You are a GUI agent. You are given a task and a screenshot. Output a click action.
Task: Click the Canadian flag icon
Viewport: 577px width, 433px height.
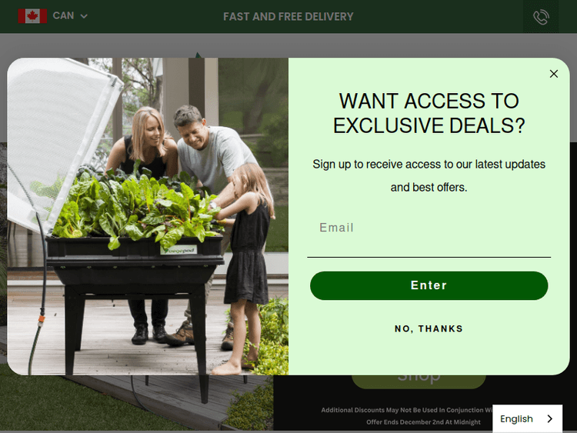click(x=32, y=16)
